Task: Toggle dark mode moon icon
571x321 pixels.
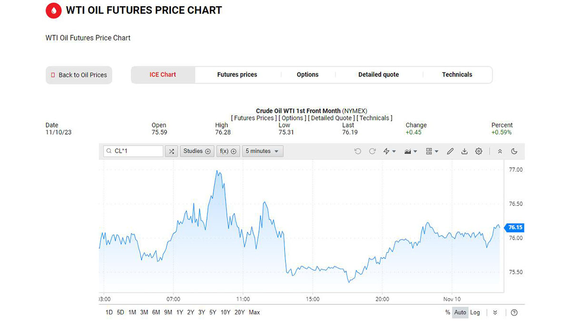Action: pyautogui.click(x=514, y=151)
